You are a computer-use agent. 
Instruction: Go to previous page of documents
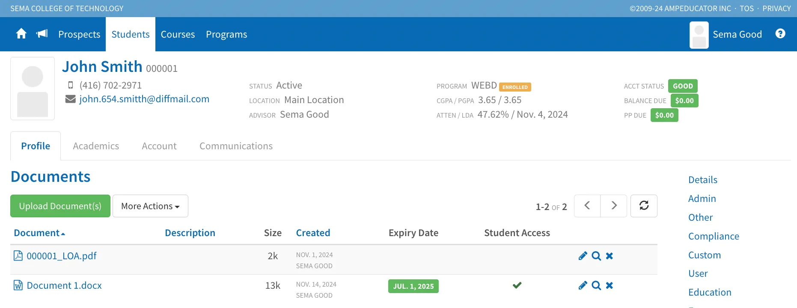click(x=587, y=206)
